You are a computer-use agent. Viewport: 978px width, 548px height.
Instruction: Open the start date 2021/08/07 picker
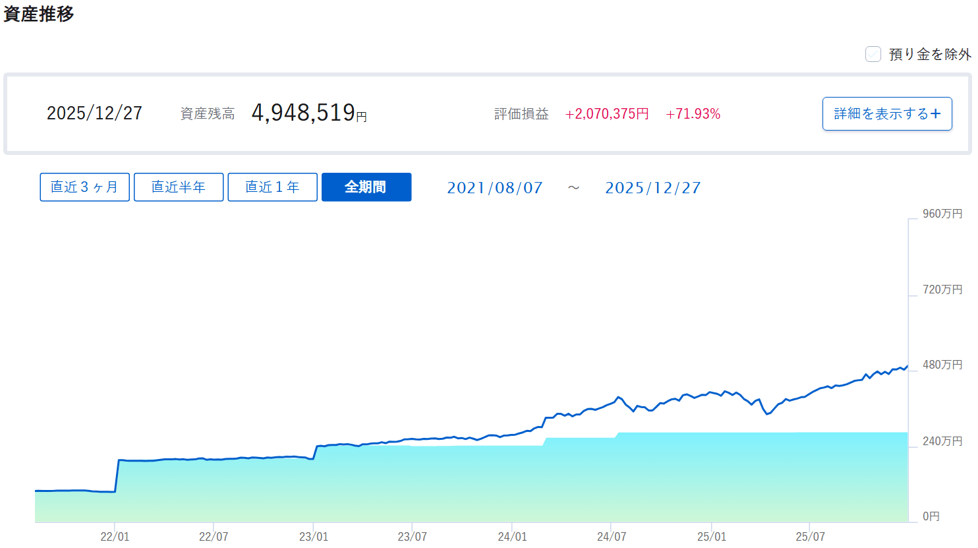(x=494, y=188)
